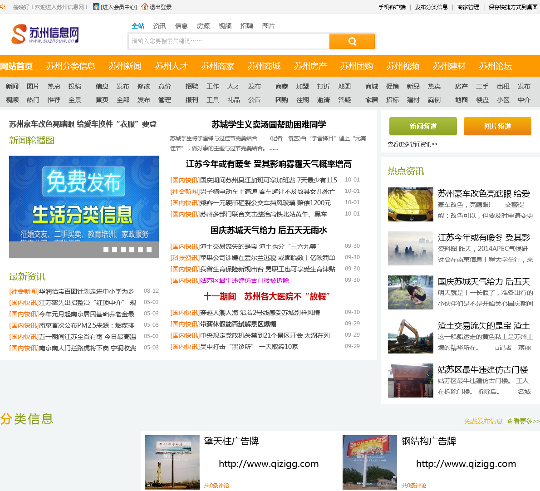Open hot item title 渣土交易流失的是宝 渣土
Image resolution: width=540 pixels, height=491 pixels.
(x=484, y=326)
